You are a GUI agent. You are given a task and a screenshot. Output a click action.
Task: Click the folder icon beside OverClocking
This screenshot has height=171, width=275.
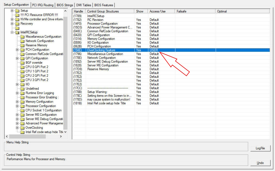[22, 128]
